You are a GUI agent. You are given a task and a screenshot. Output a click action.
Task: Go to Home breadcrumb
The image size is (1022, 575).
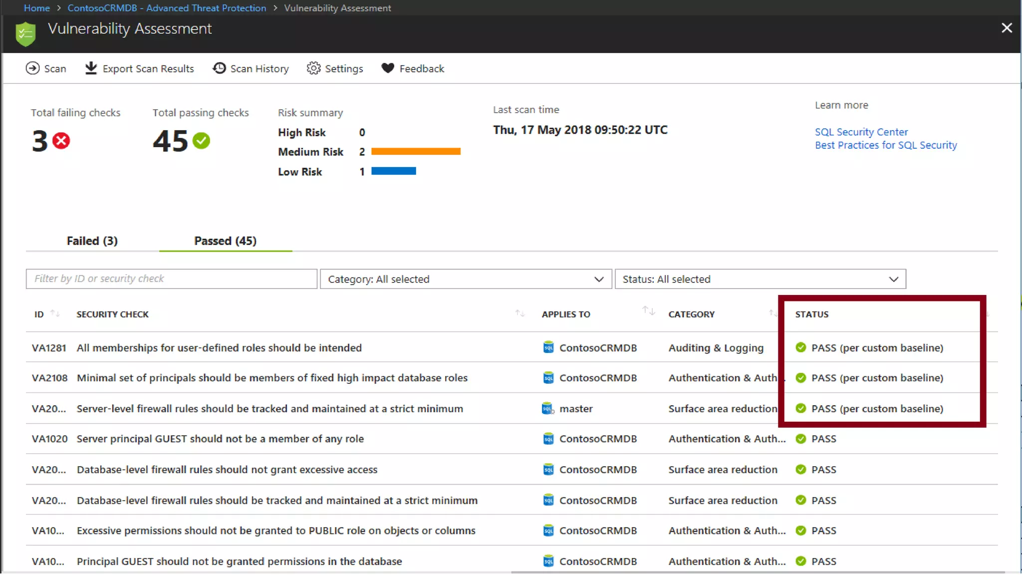tap(37, 8)
